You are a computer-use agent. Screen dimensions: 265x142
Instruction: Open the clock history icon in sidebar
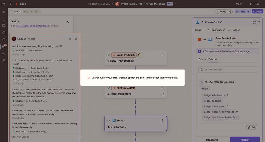(x=4, y=40)
